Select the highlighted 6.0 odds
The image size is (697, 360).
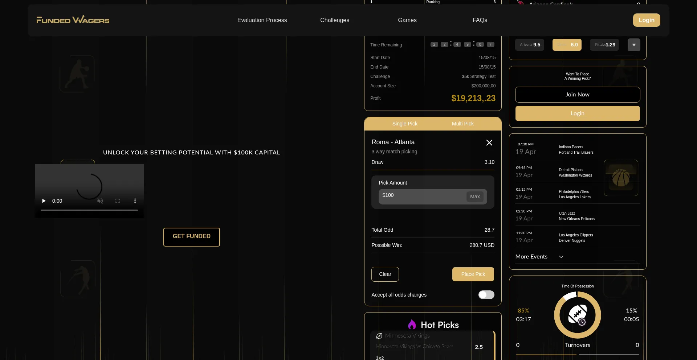(x=567, y=45)
